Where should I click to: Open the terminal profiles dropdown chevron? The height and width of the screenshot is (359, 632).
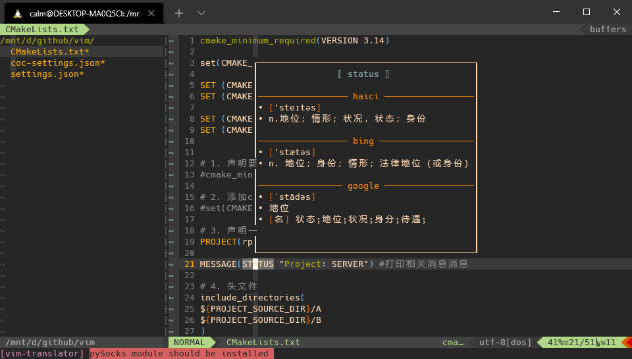pos(201,13)
